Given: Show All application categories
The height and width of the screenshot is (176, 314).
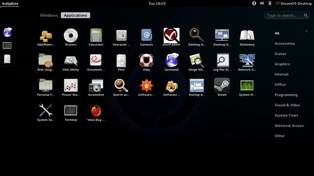Looking at the screenshot, I should point(277,33).
